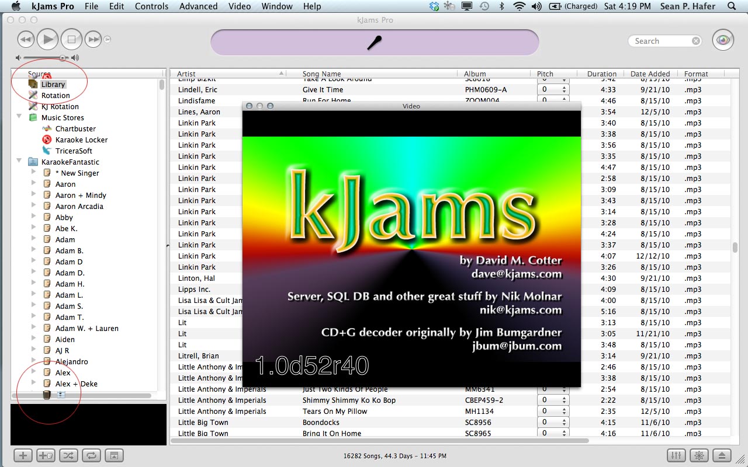Click the show artwork panel button
This screenshot has height=467, width=748.
pos(115,455)
